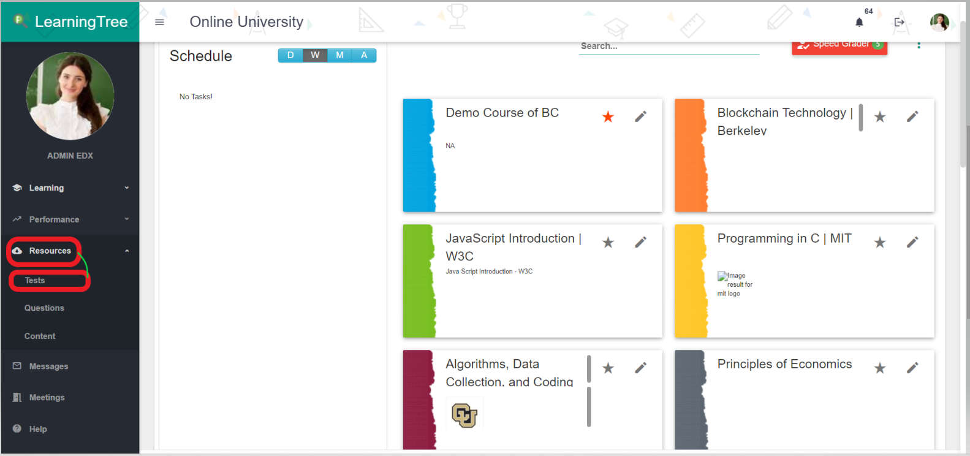Open the Messages sidebar link
The height and width of the screenshot is (456, 970).
[x=48, y=367]
